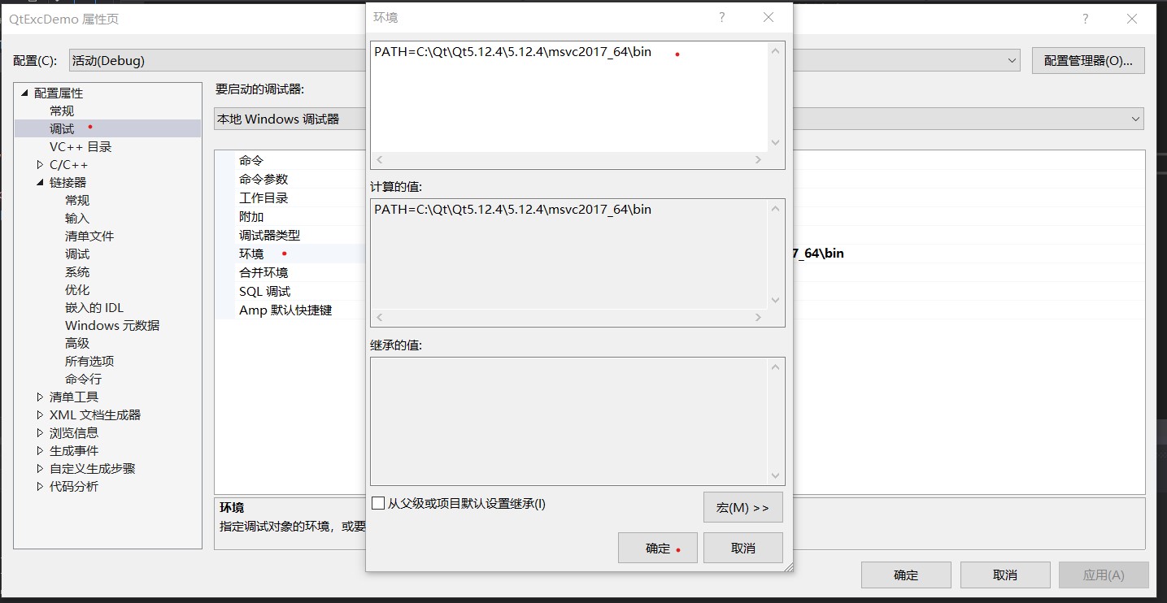Screen dimensions: 1167x603
Task: Expand the XML 文档生成器 node
Action: (39, 414)
